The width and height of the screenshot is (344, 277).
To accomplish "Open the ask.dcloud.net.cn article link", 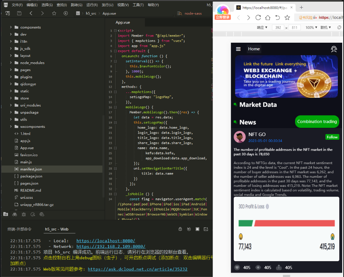I will point(138,269).
